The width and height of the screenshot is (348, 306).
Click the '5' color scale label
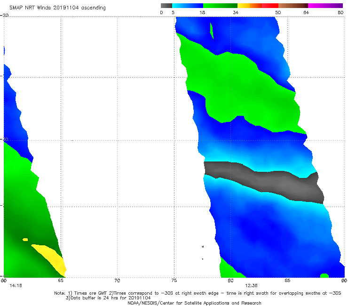tap(173, 13)
